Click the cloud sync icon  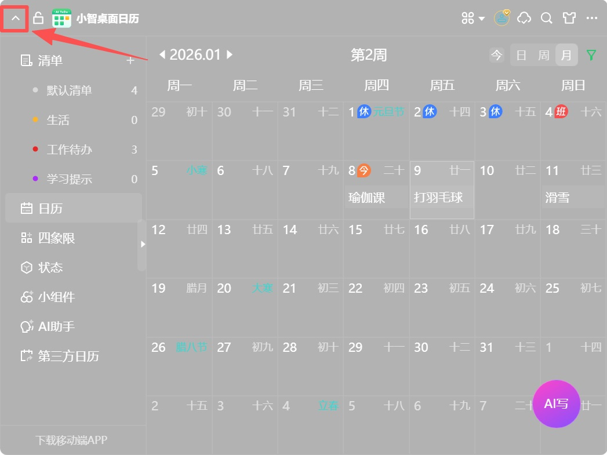coord(524,18)
